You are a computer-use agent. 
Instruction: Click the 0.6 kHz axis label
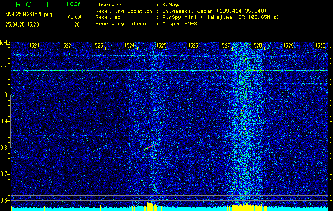click(x=4, y=200)
